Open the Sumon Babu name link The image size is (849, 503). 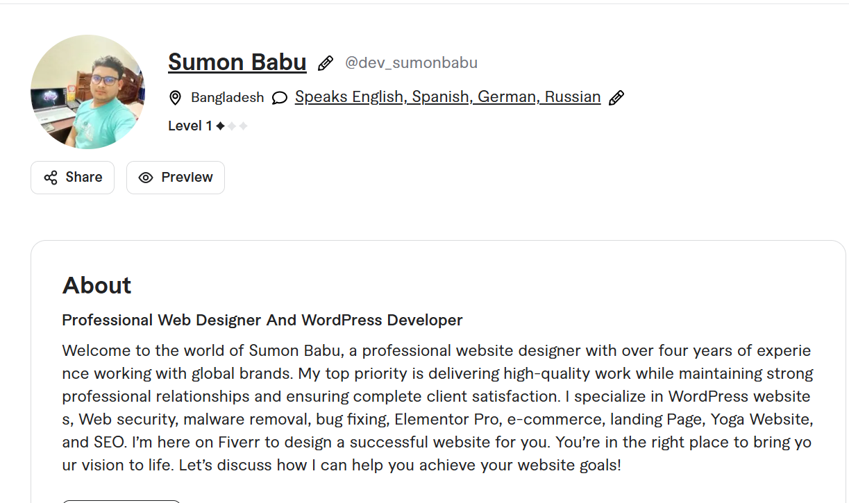pyautogui.click(x=237, y=62)
